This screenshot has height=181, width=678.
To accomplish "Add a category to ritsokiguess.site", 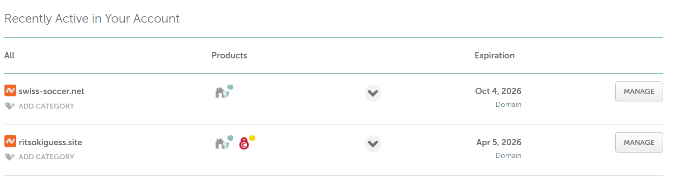I will [46, 157].
